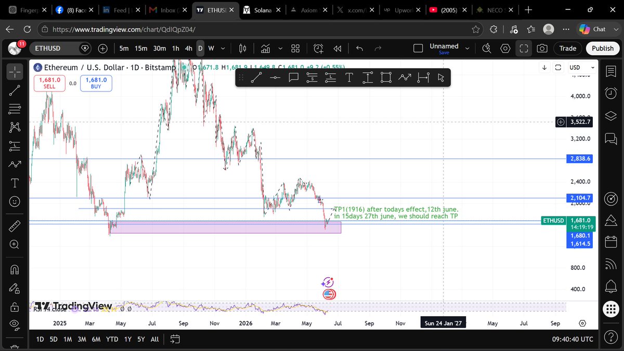624x351 pixels.
Task: Click the SELL 1,681.0 button
Action: tap(49, 83)
